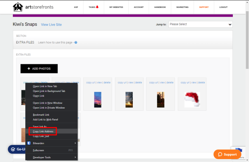249x162 pixels.
Task: Select Copy Link Text menu entry
Action: click(51, 136)
